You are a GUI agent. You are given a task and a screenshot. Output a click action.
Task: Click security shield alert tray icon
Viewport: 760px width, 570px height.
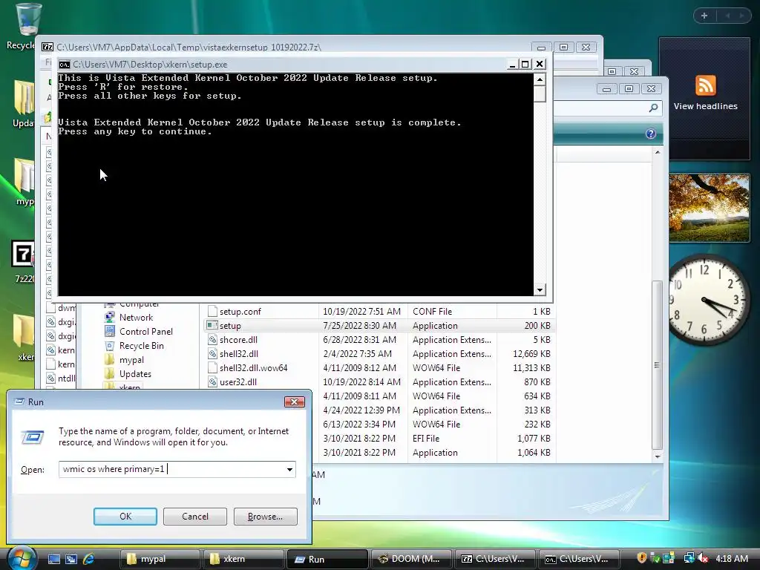point(642,558)
